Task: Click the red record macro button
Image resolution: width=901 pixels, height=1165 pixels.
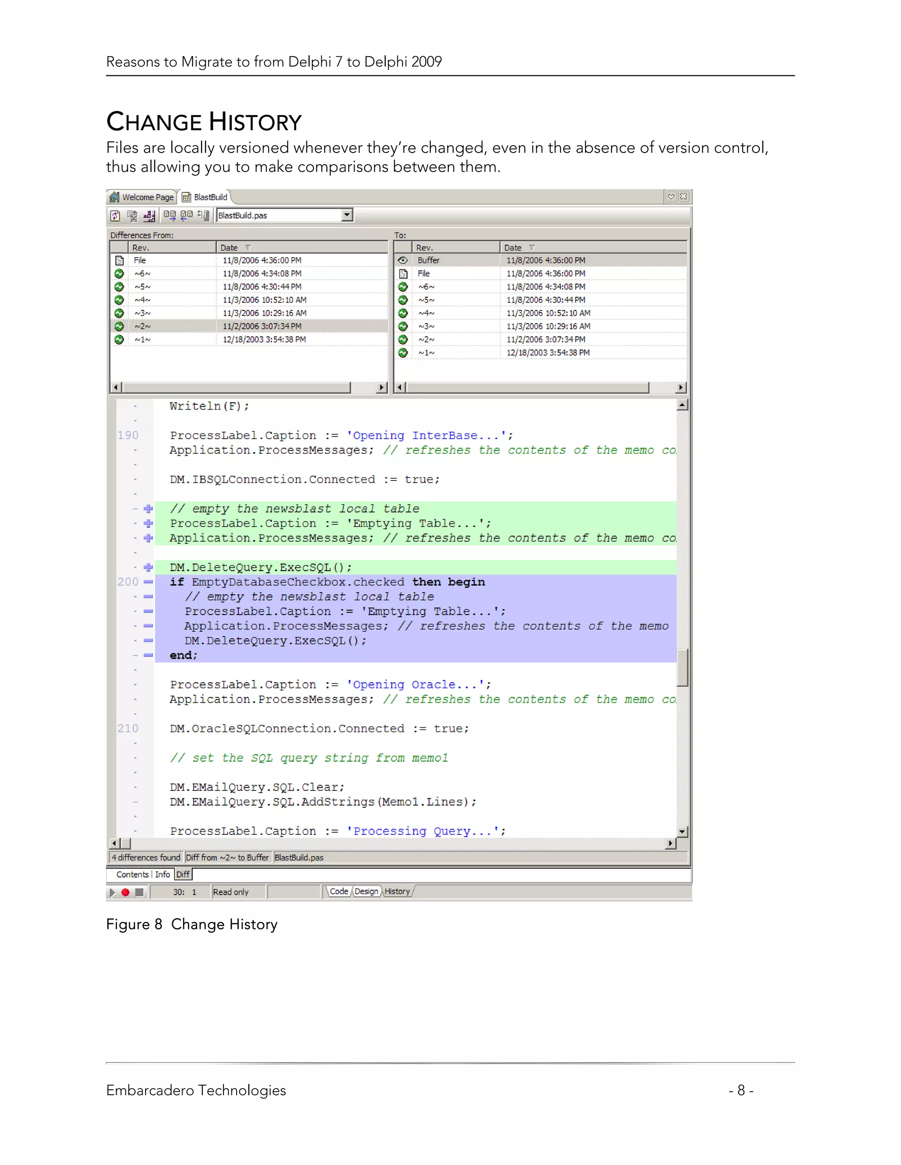Action: tap(125, 892)
